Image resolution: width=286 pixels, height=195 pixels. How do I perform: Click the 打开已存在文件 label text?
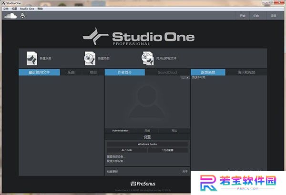pos(166,58)
